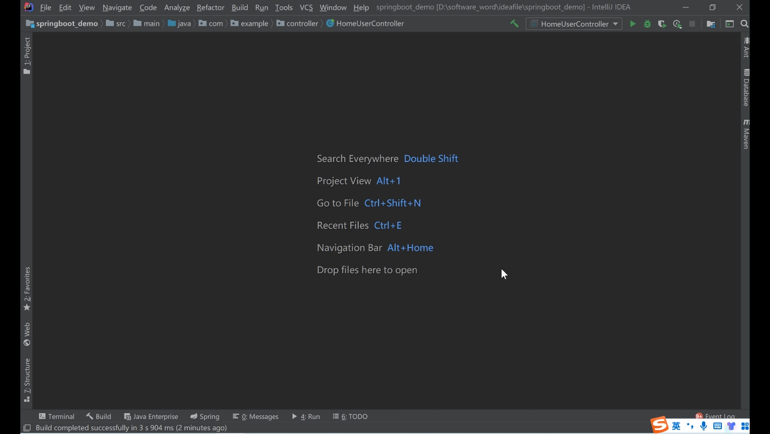Screen dimensions: 770x434
Task: Open the Navigate menu
Action: pyautogui.click(x=117, y=7)
